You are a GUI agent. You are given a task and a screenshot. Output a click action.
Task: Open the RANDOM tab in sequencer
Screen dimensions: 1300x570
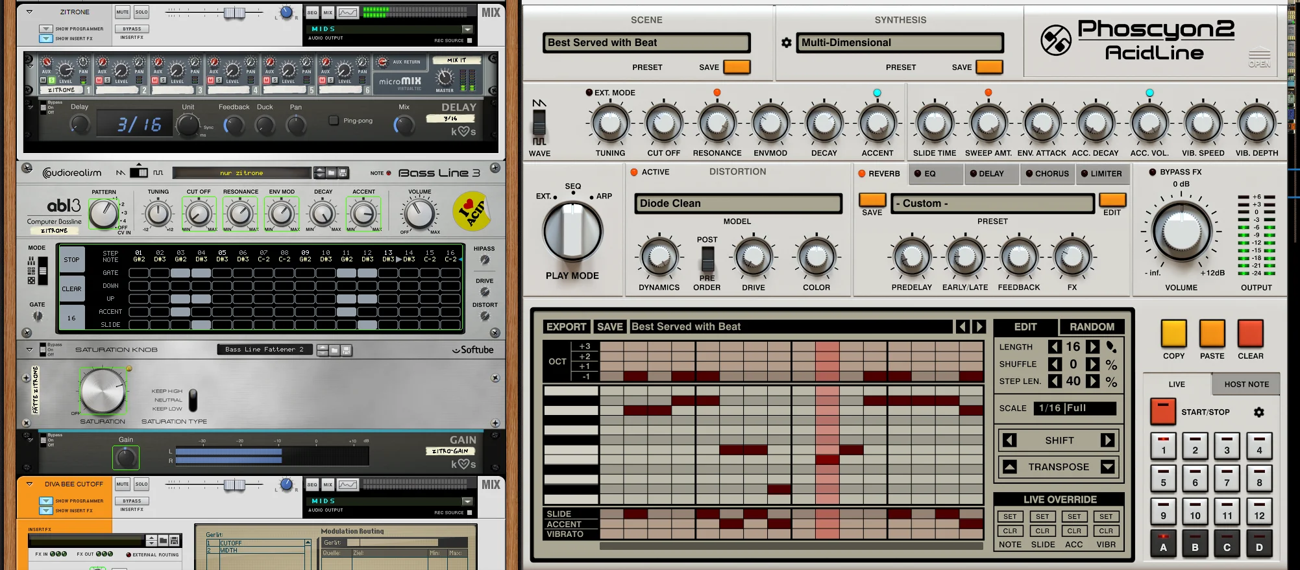tap(1092, 327)
